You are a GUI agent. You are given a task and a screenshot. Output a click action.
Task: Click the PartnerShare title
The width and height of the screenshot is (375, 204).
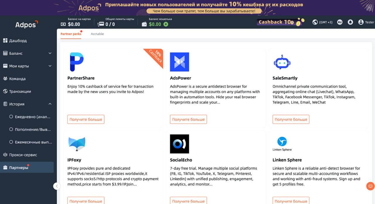pyautogui.click(x=81, y=78)
